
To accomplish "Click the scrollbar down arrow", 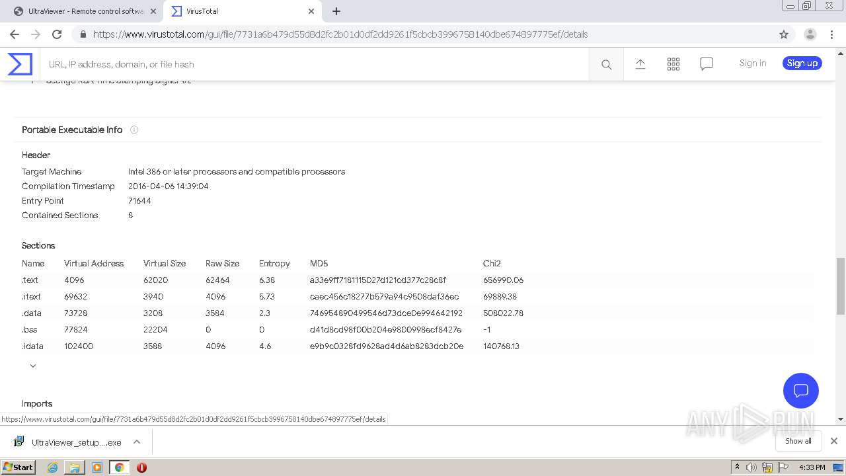I will (841, 419).
